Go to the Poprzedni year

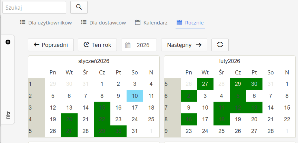(51, 45)
